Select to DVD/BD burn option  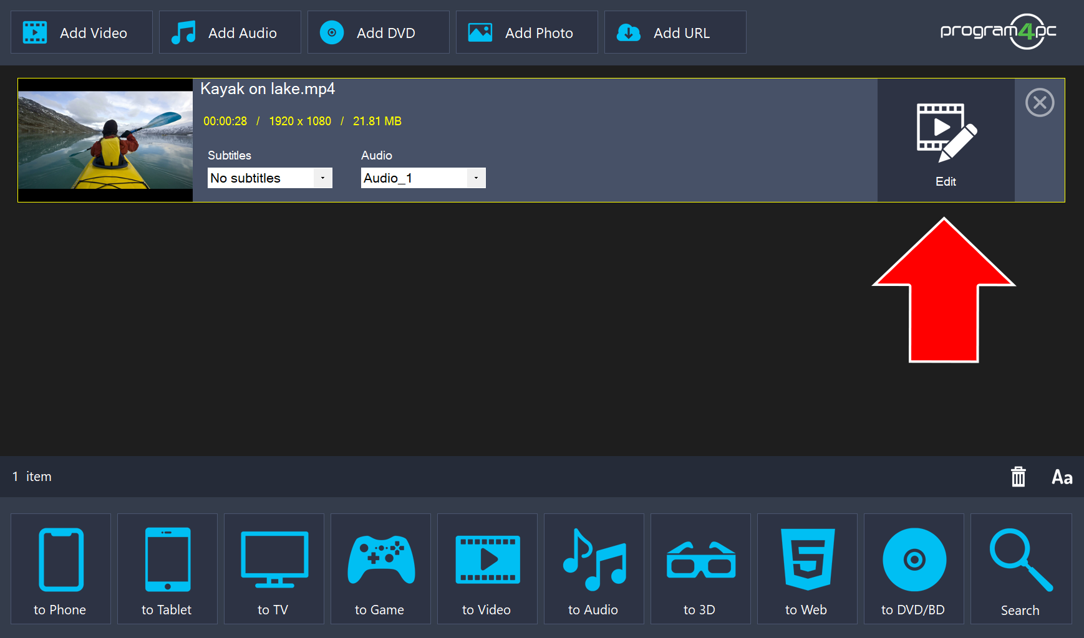[914, 569]
